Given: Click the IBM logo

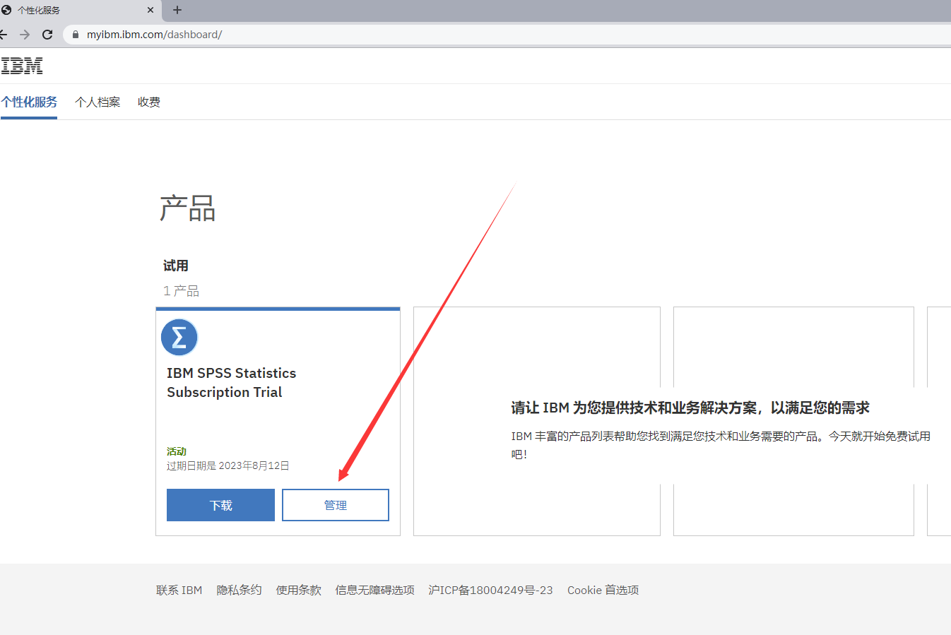Looking at the screenshot, I should [x=22, y=65].
